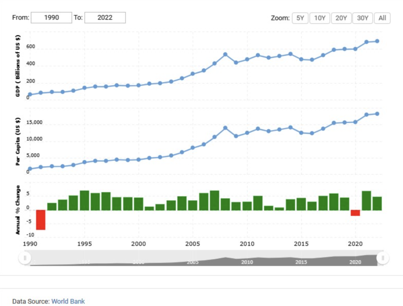
Task: Select the 10Y zoom range
Action: (320, 18)
